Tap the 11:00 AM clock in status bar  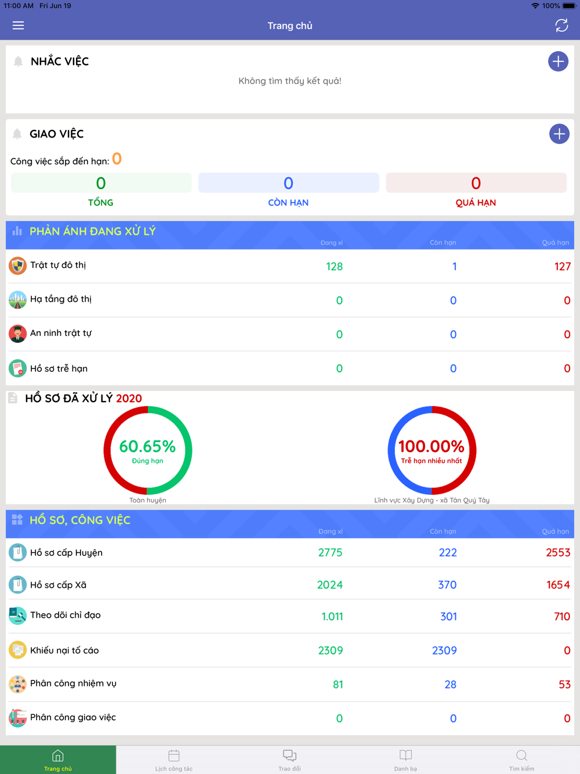click(19, 6)
